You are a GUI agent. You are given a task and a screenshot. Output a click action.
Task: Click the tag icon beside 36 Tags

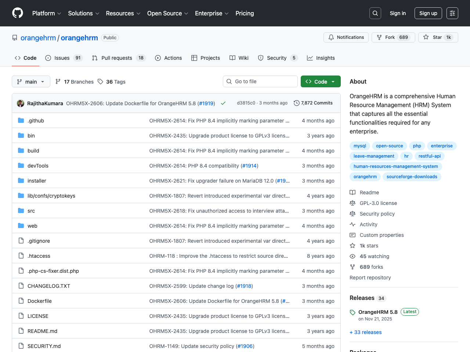click(x=100, y=81)
